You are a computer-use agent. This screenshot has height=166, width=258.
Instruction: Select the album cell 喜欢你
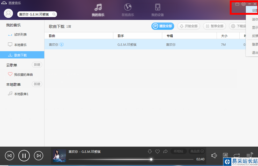(171, 44)
